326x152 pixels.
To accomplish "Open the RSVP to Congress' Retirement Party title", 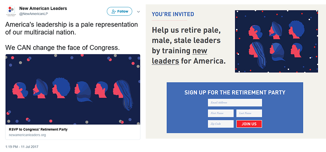I will [x=38, y=130].
